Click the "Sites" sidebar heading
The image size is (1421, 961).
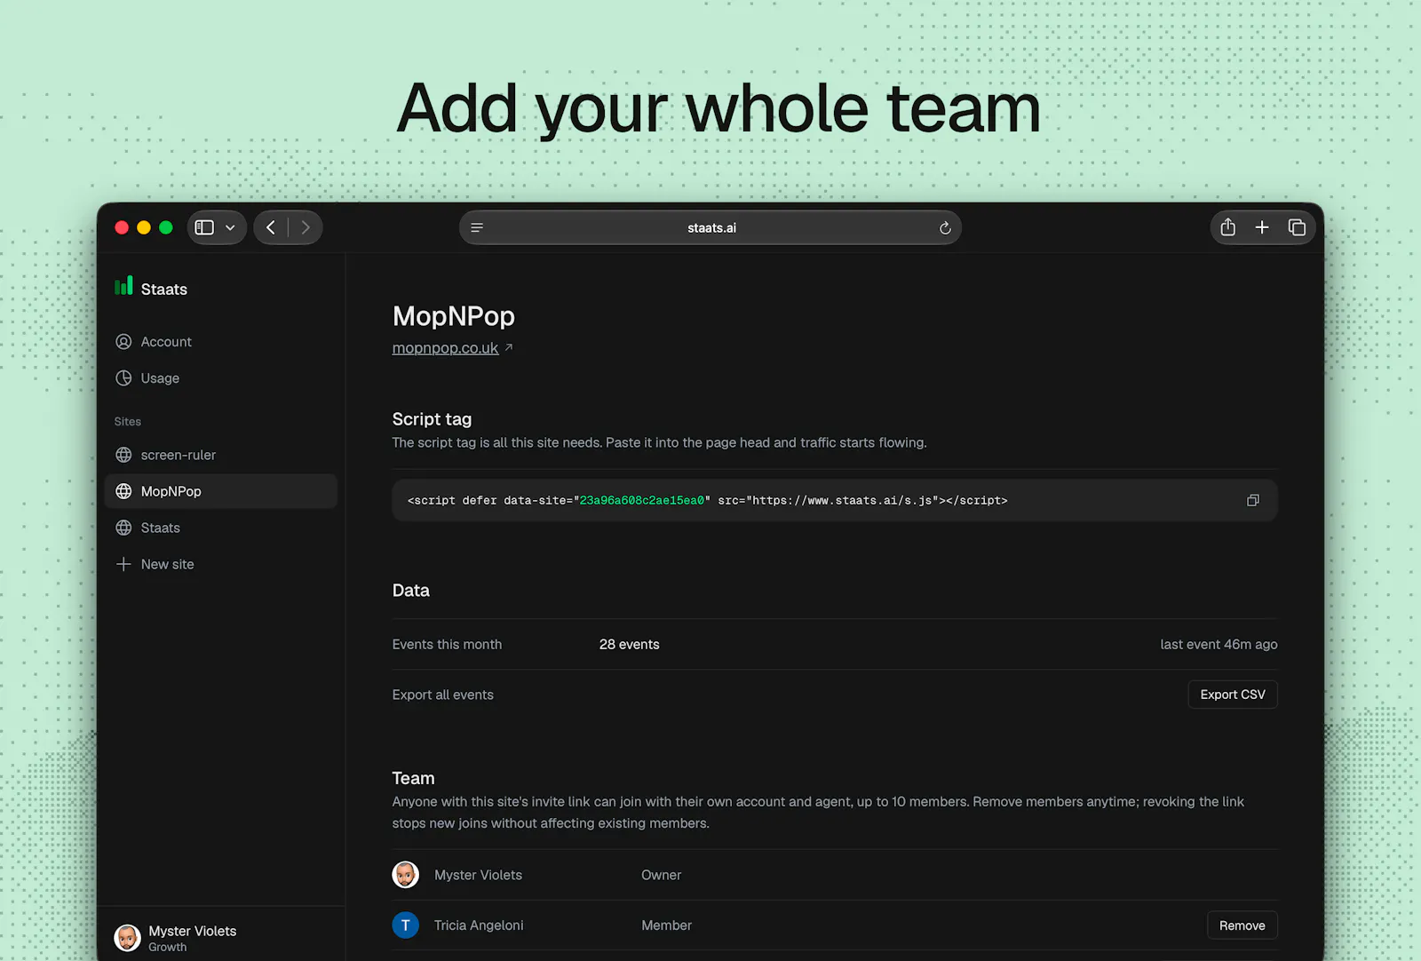click(128, 422)
